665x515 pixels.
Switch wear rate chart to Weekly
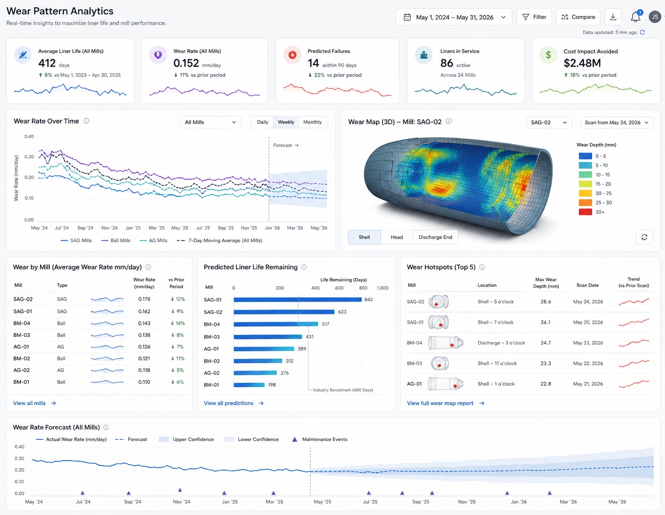point(286,122)
